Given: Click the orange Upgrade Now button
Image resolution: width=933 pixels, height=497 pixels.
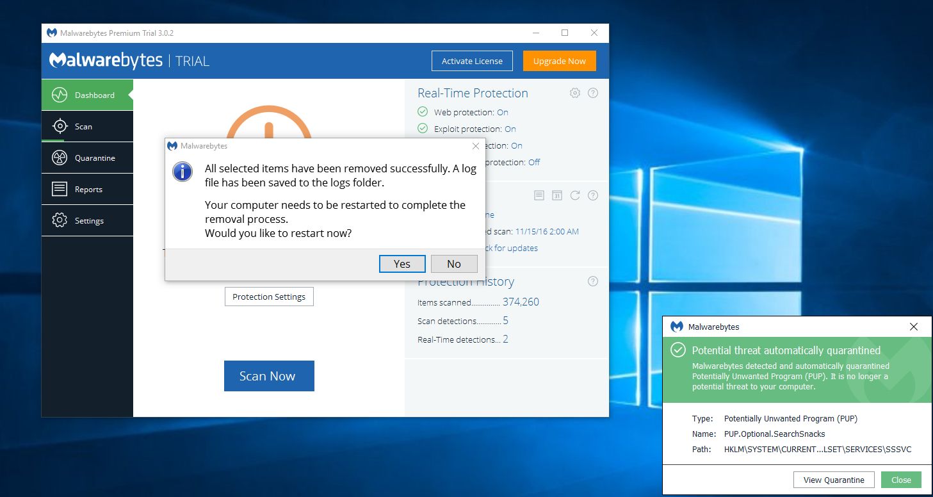Looking at the screenshot, I should click(x=560, y=61).
